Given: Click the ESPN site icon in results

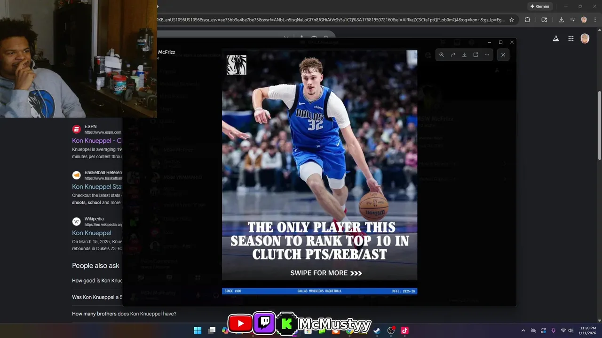Looking at the screenshot, I should [76, 129].
